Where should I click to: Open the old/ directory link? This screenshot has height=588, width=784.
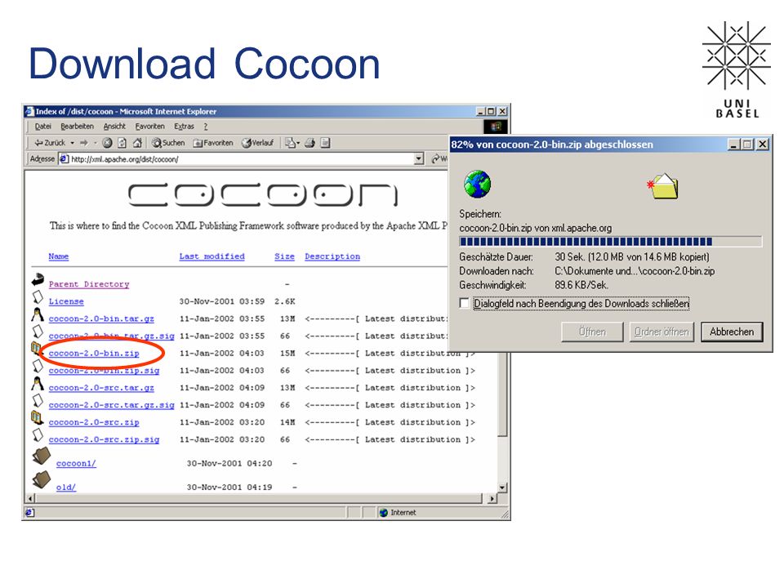pos(66,487)
